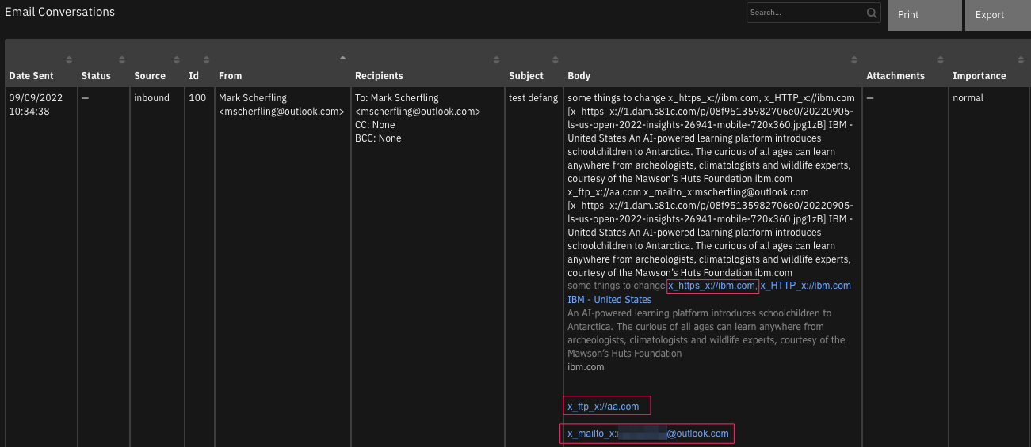Select the inbound source cell
The image size is (1031, 447).
click(151, 98)
